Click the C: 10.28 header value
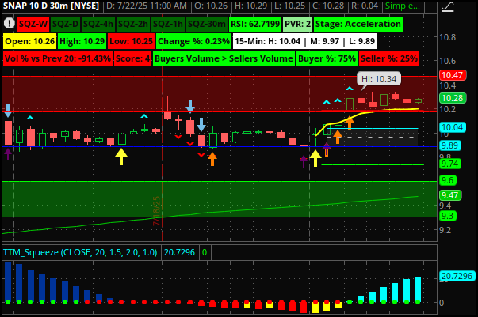 click(328, 6)
